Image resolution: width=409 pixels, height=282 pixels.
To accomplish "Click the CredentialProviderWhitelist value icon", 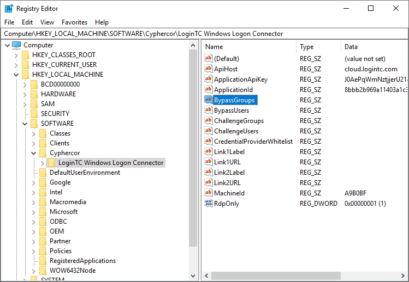I will [209, 141].
